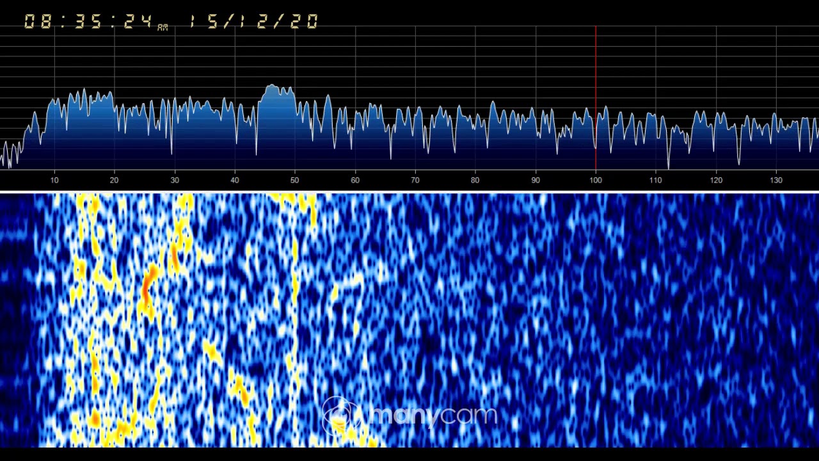
Task: Click the axis label 90
Action: tap(536, 181)
